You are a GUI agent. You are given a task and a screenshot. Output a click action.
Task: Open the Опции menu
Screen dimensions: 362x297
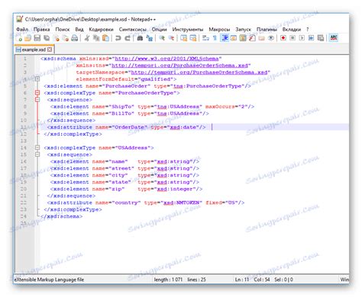pyautogui.click(x=159, y=30)
